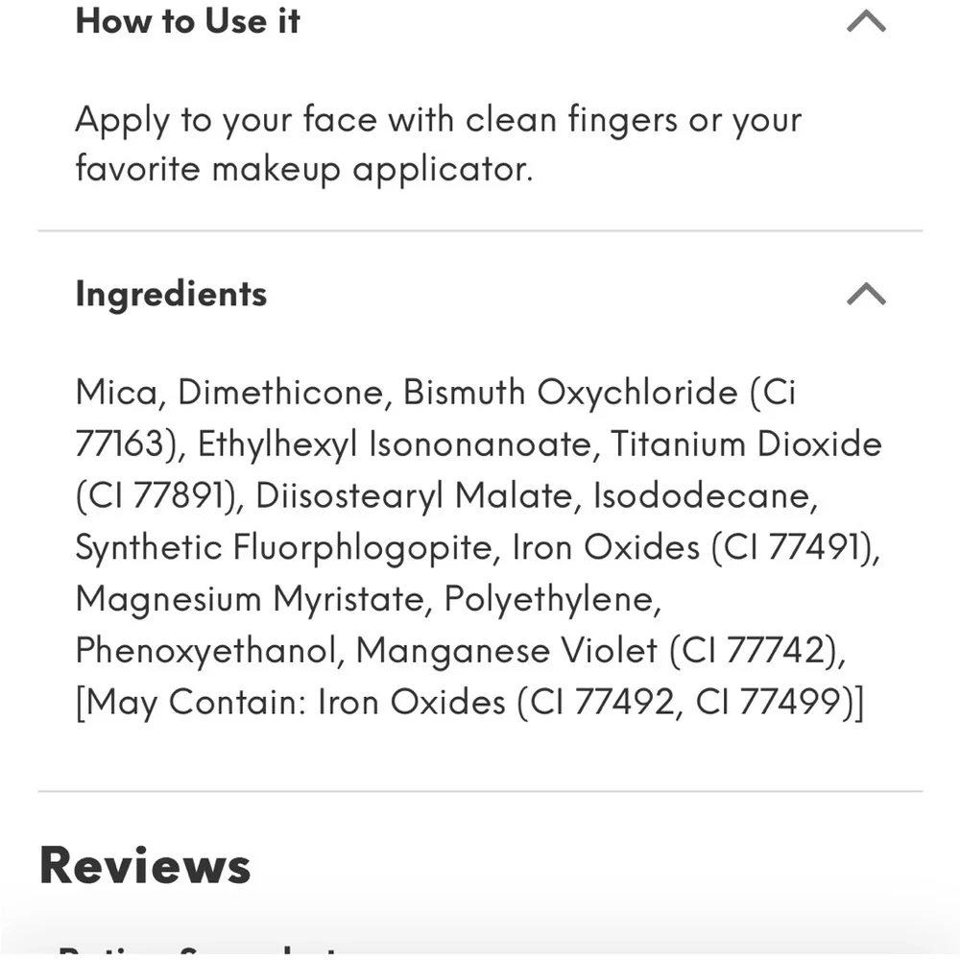Viewport: 960px width, 960px height.
Task: Collapse the How to Use it chevron
Action: point(866,21)
